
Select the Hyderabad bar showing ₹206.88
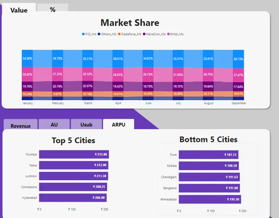click(73, 197)
